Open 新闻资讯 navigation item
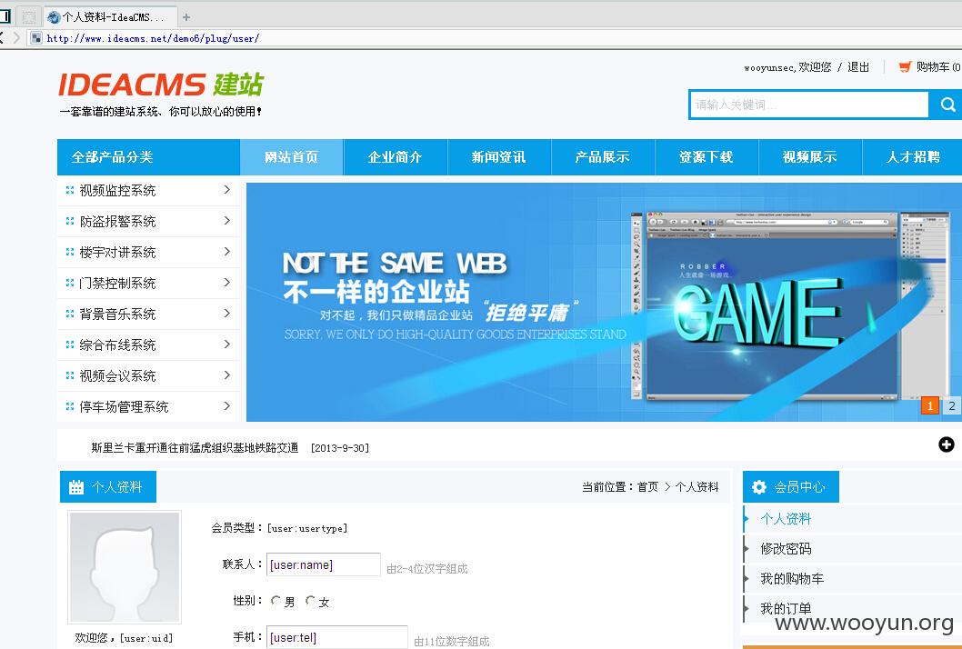The width and height of the screenshot is (962, 649). click(499, 157)
